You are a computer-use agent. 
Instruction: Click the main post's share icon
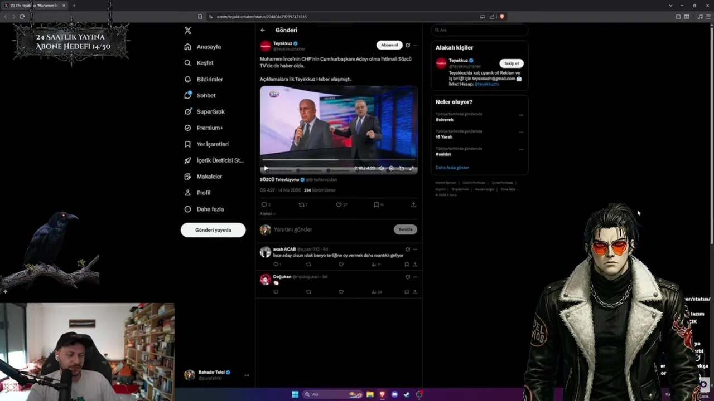click(x=413, y=204)
